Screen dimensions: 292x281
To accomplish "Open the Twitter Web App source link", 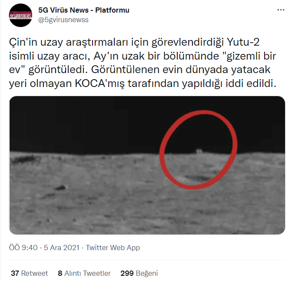I will 113,248.
